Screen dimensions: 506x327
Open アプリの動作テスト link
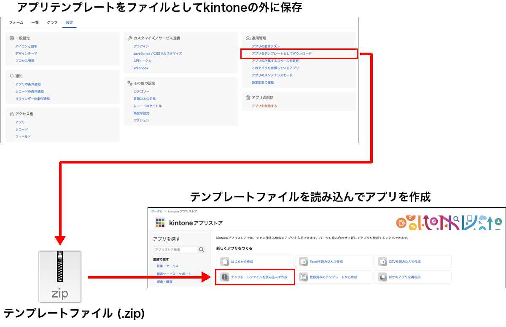click(x=266, y=46)
